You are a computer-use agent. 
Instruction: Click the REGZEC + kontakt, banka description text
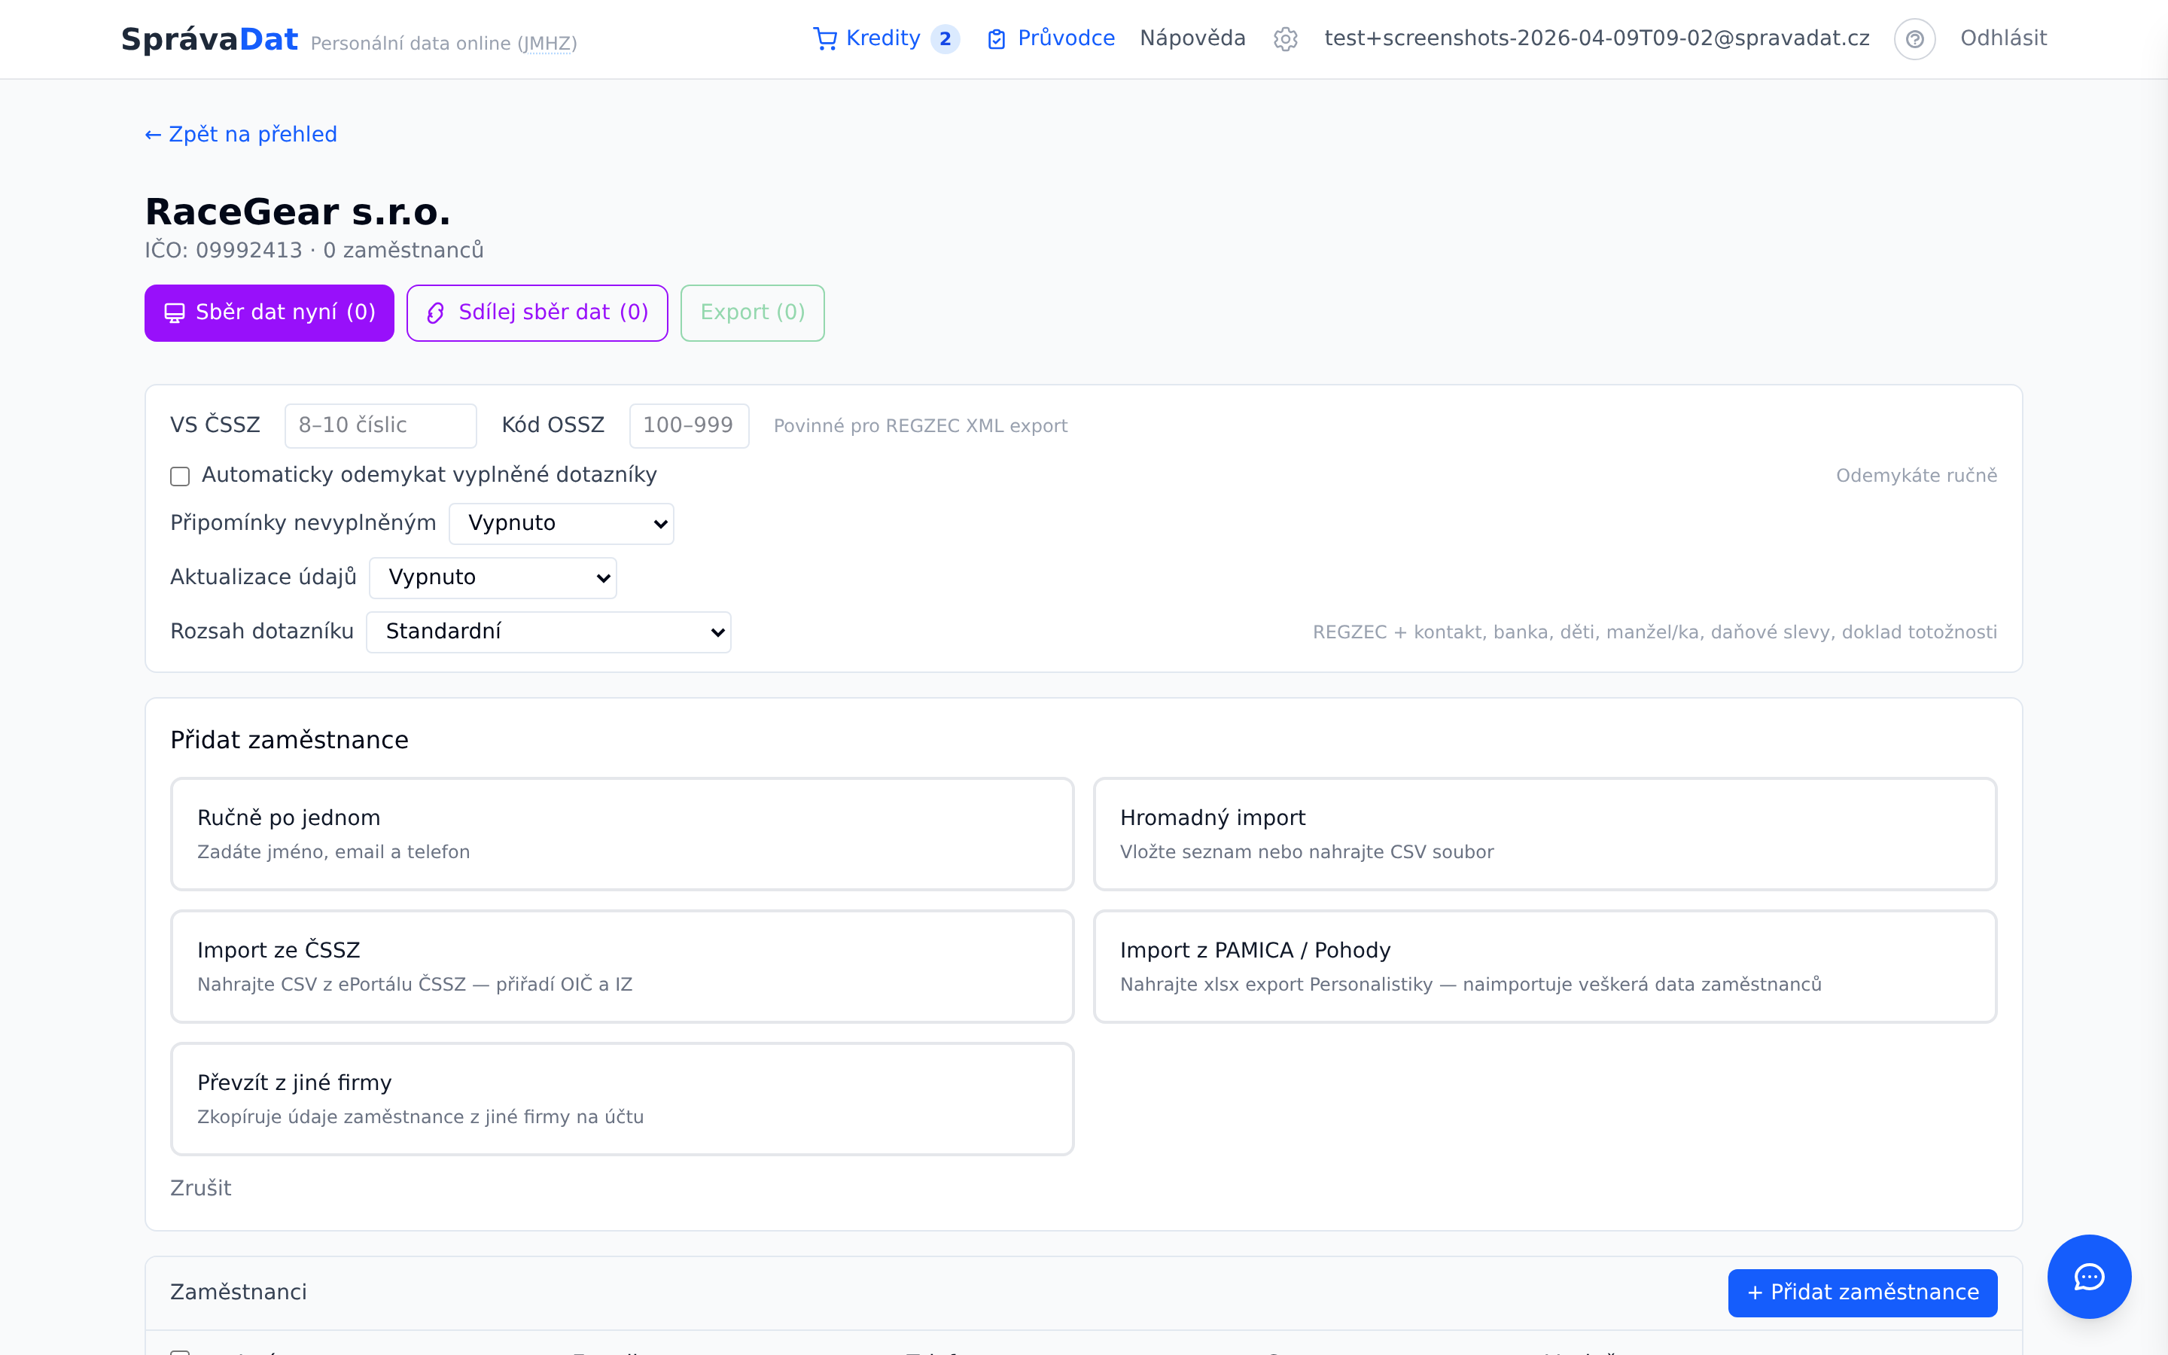pos(1655,632)
